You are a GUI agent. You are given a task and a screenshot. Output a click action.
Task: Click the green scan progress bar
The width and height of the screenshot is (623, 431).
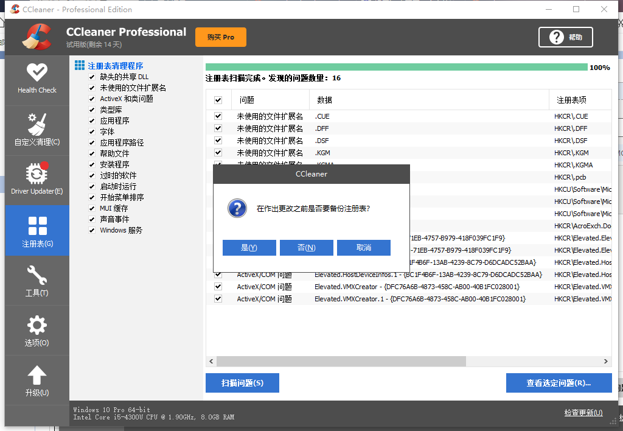[x=397, y=67]
